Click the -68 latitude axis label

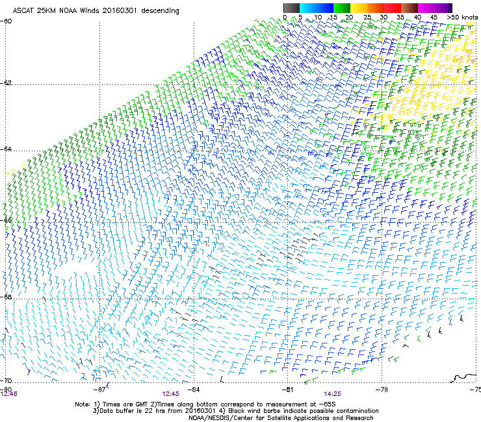click(x=6, y=297)
